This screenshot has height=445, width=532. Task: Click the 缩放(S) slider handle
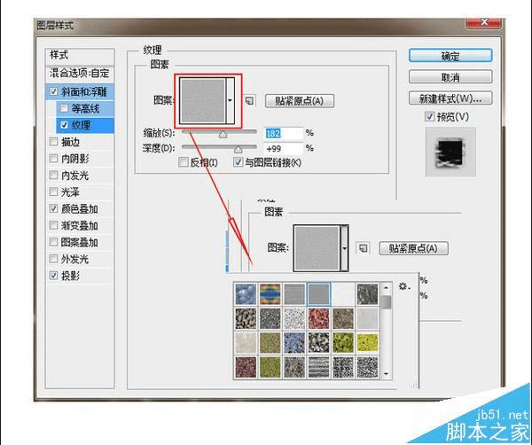click(223, 134)
